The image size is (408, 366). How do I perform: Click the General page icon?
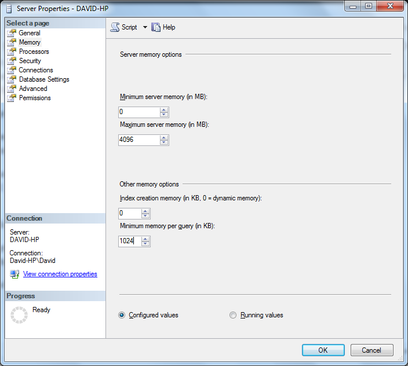11,33
